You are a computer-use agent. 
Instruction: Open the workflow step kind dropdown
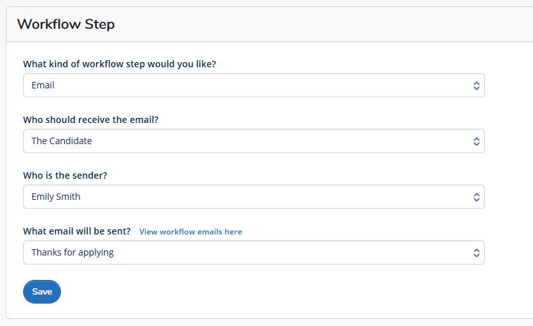[x=253, y=85]
